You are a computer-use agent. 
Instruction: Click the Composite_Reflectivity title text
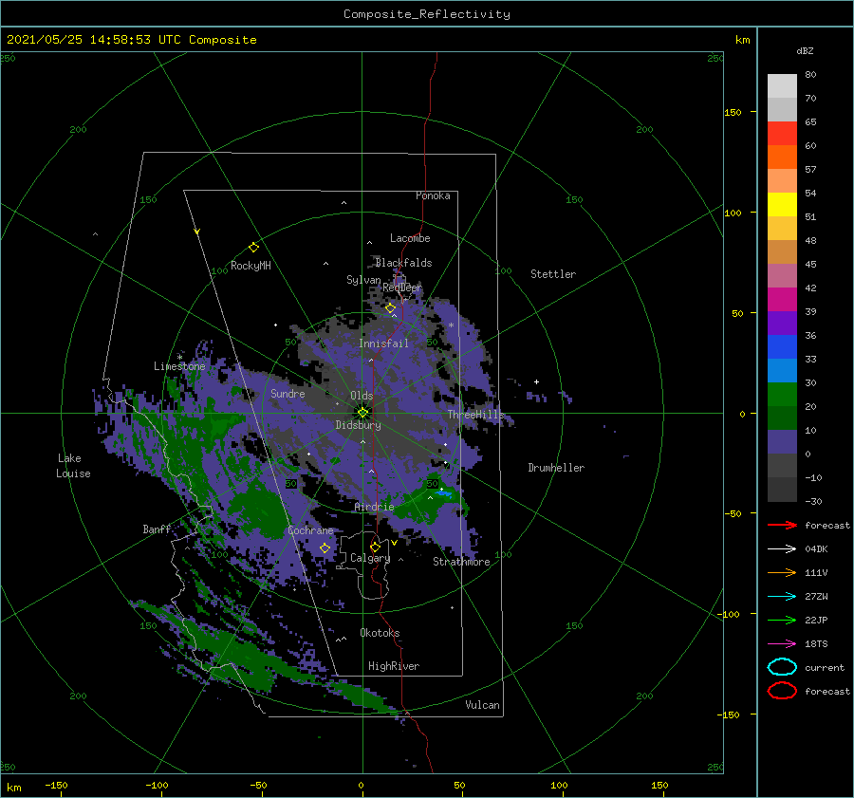[x=427, y=14]
